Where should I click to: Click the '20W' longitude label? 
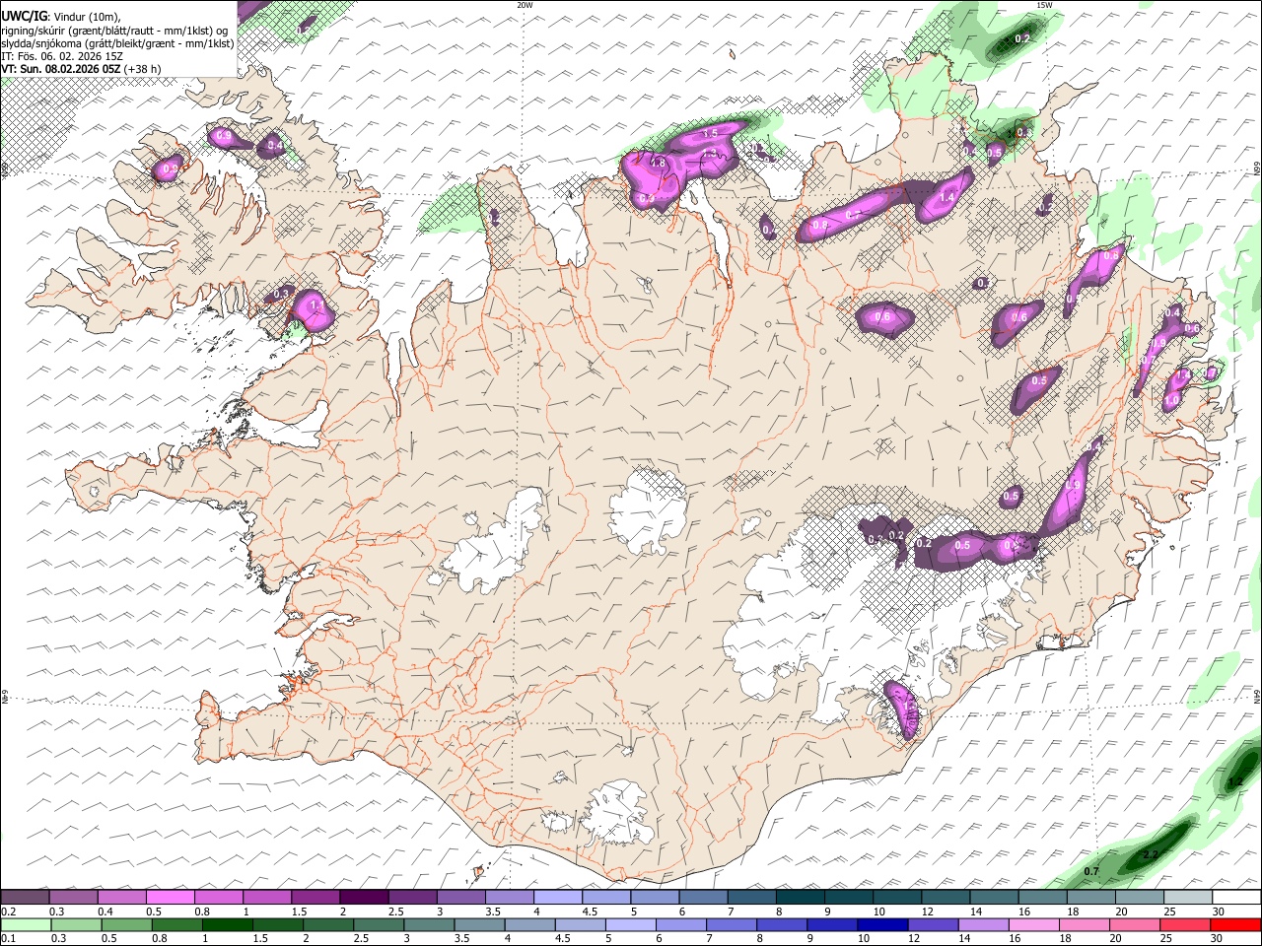(x=525, y=5)
